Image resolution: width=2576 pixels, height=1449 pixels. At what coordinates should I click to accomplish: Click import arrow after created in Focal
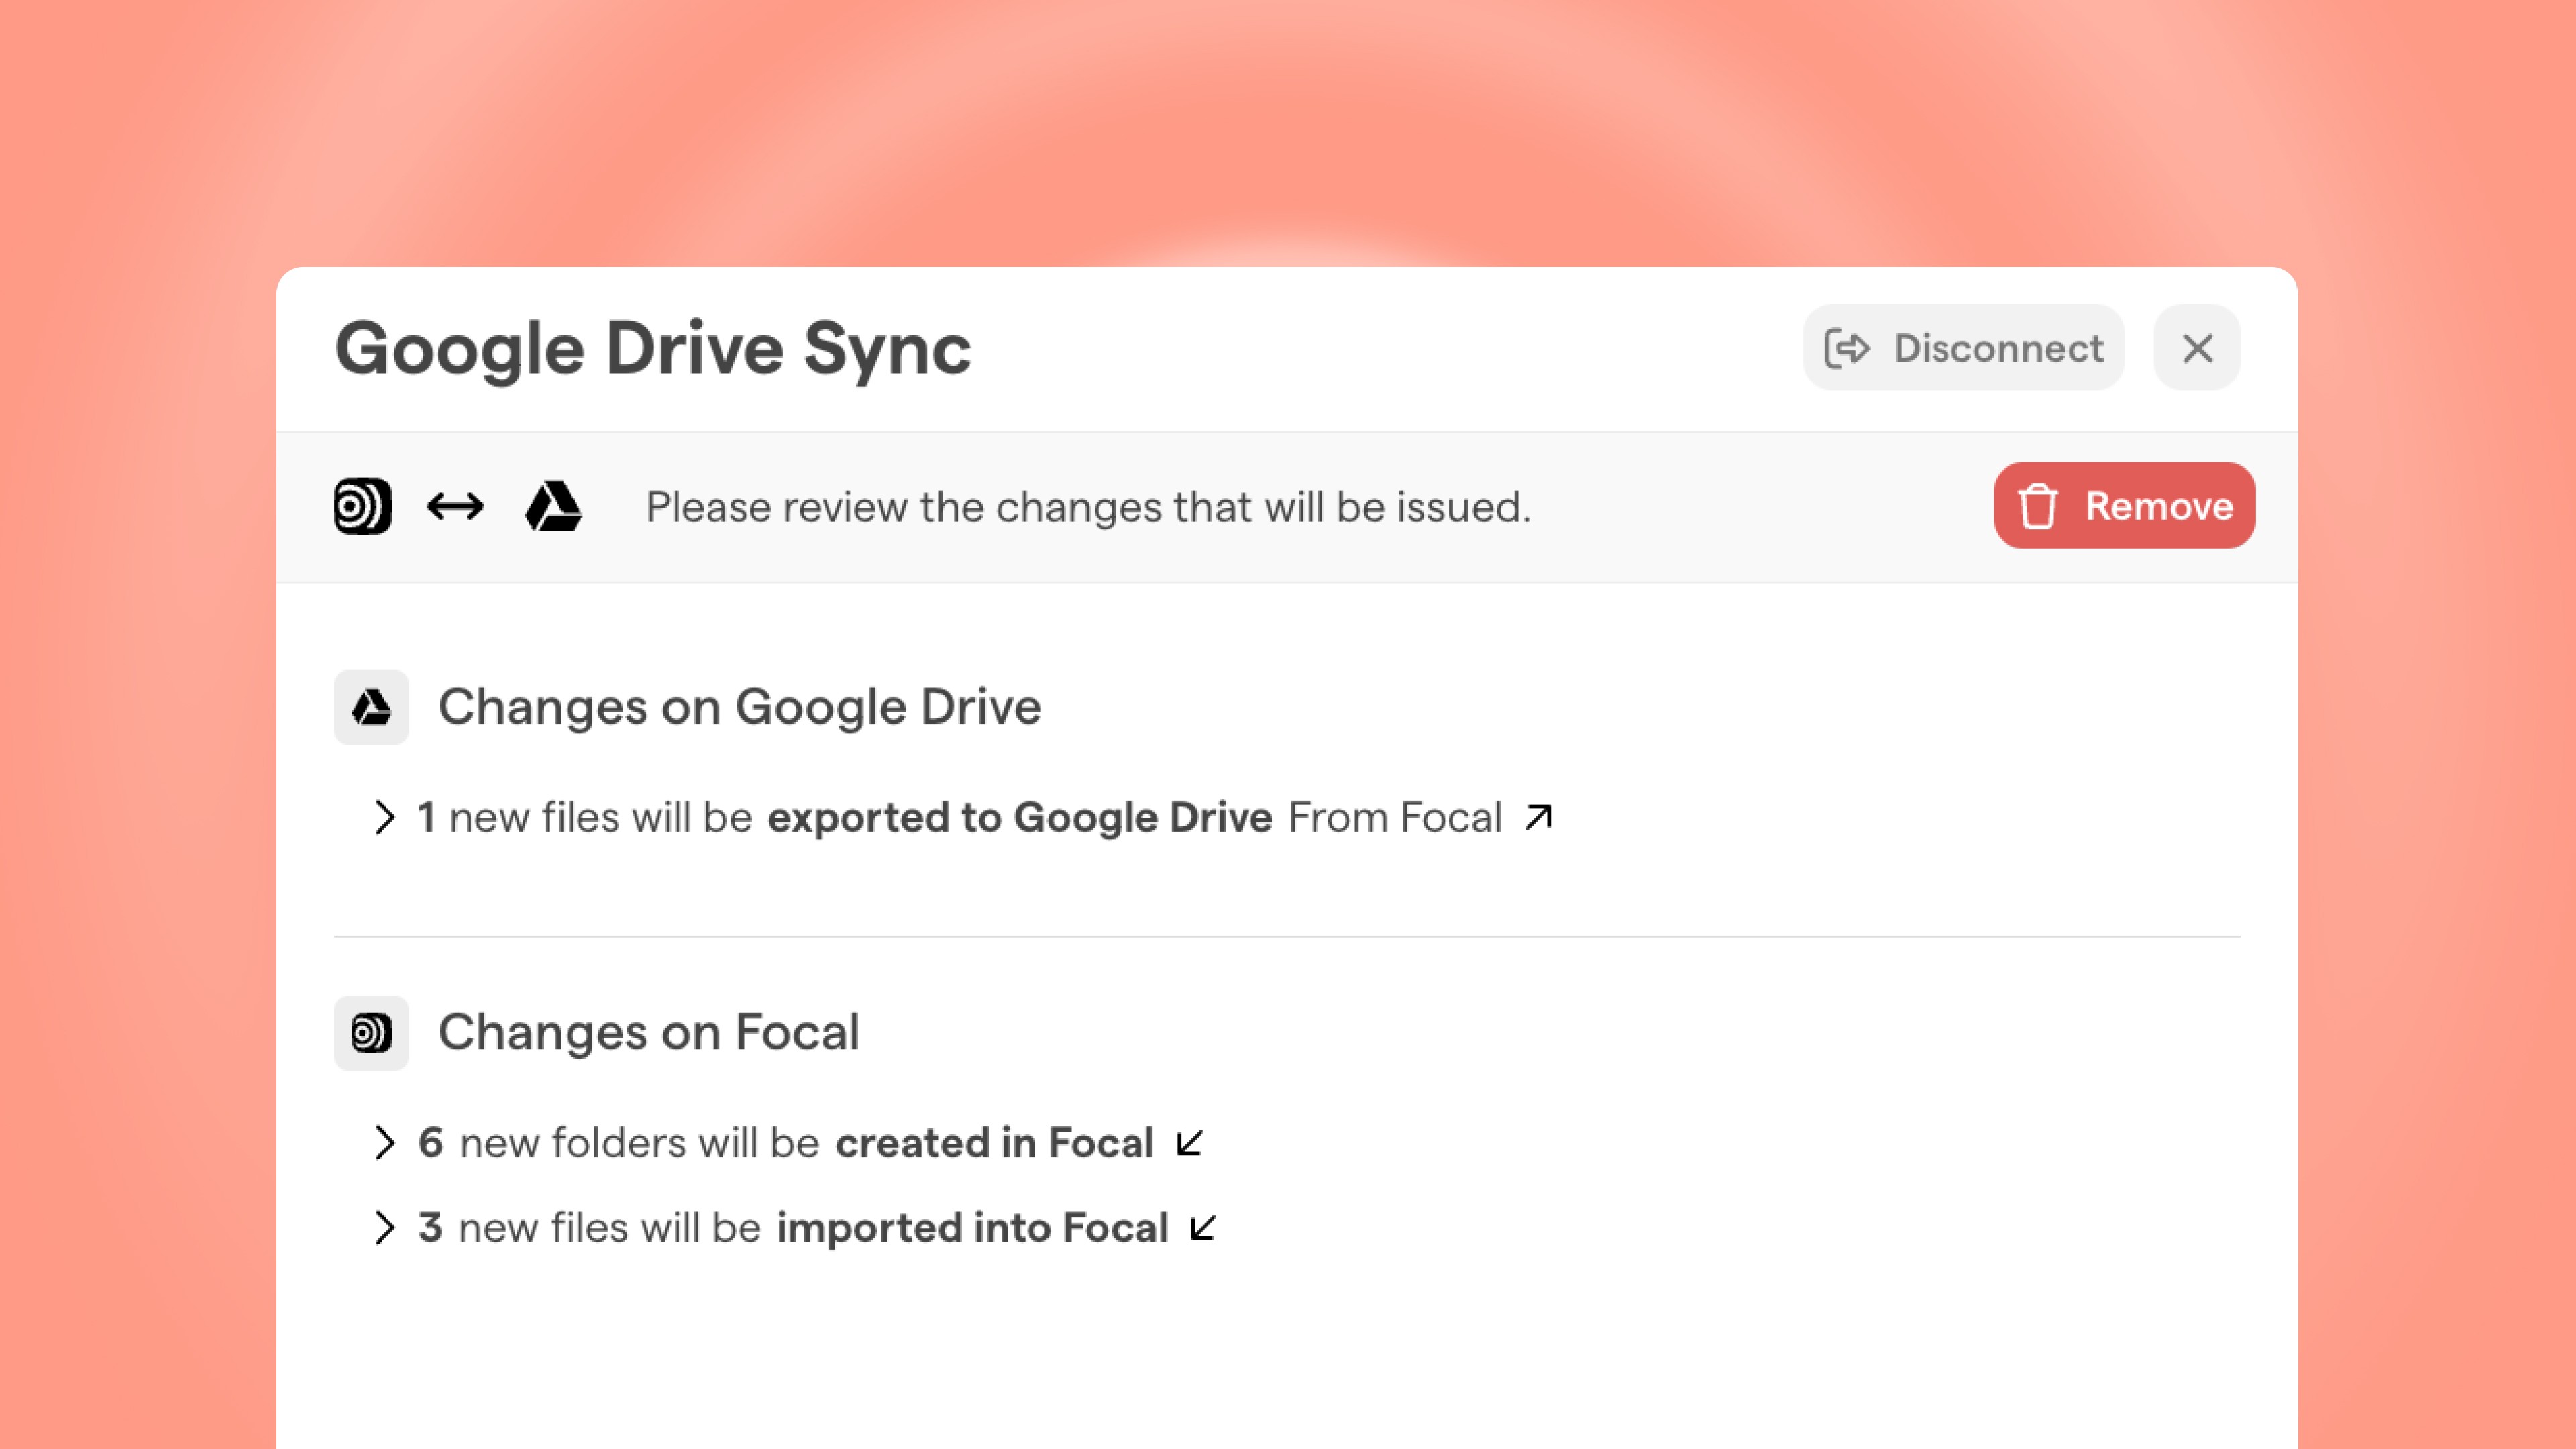(x=1190, y=1142)
